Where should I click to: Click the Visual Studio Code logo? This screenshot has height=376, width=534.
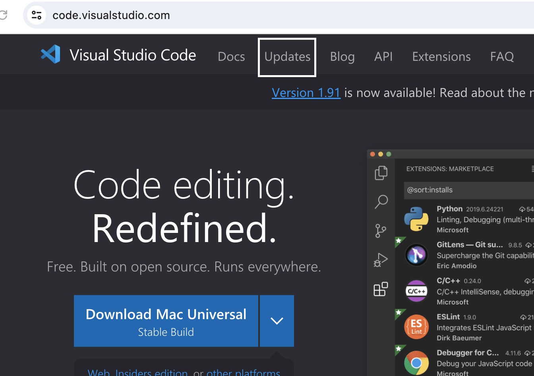pyautogui.click(x=50, y=54)
